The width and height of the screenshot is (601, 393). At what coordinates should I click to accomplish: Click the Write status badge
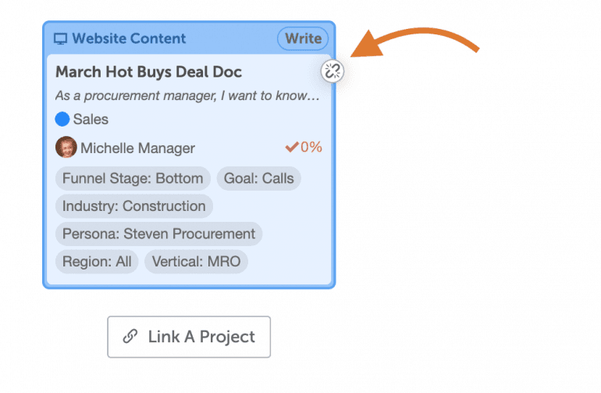pos(303,38)
